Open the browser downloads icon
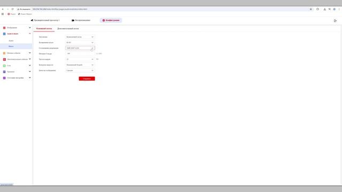The height and width of the screenshot is (192, 342). click(x=324, y=9)
